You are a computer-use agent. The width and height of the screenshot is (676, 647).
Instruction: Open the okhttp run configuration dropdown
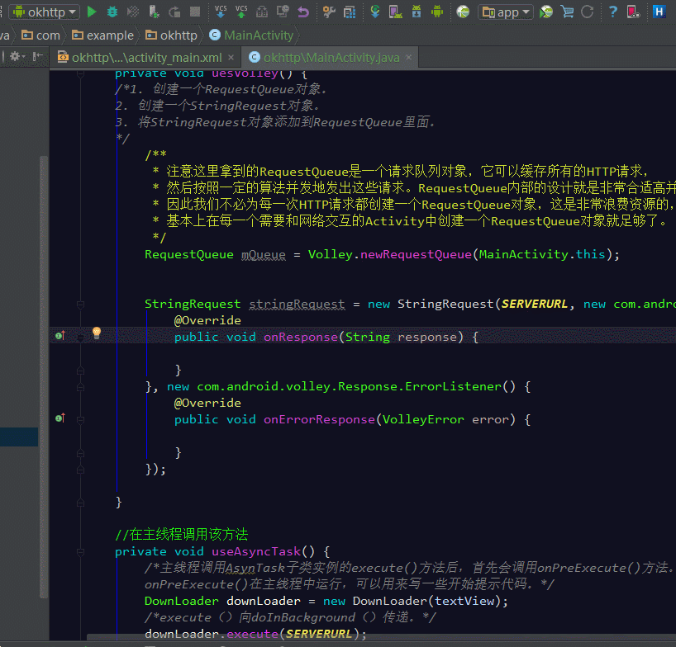tap(45, 12)
